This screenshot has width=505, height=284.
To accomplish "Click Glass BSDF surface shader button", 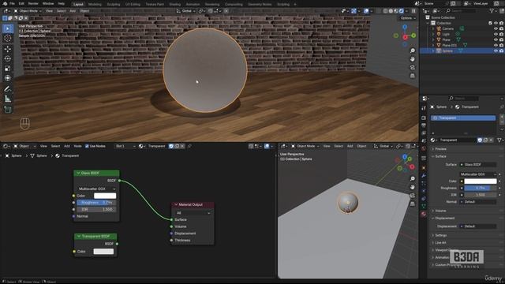I will click(x=478, y=165).
